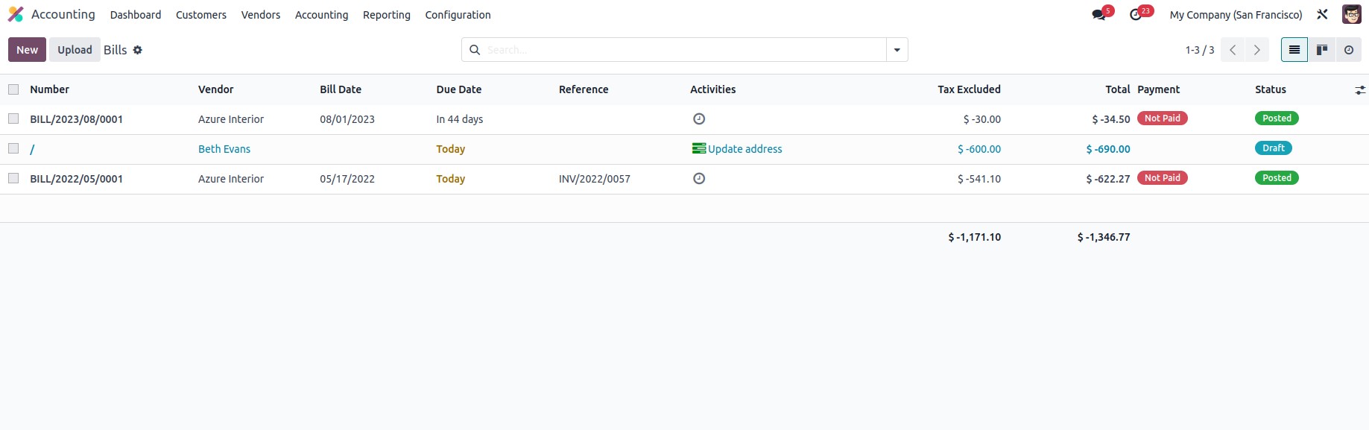1369x430 pixels.
Task: Open My Company (San Francisco) switcher
Action: point(1236,15)
